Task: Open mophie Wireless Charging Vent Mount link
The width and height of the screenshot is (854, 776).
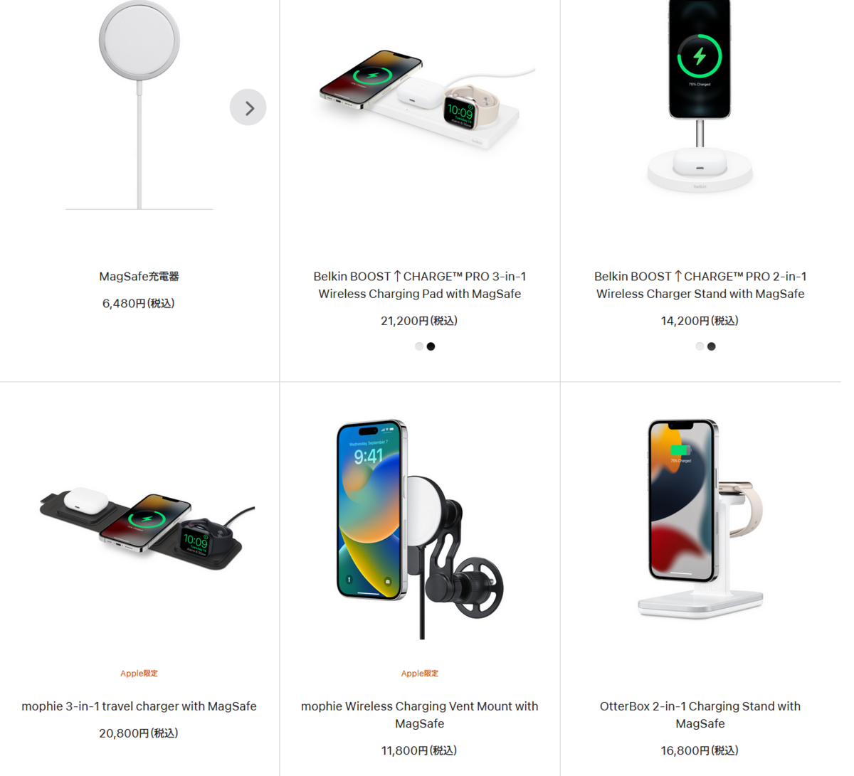Action: click(420, 715)
